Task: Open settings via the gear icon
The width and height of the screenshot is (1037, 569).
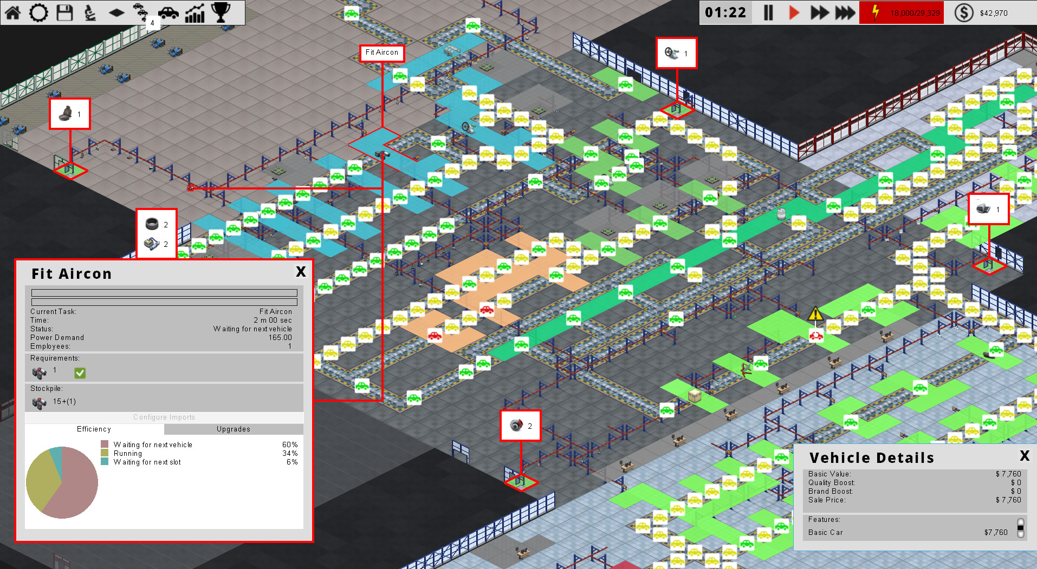Action: (x=38, y=12)
